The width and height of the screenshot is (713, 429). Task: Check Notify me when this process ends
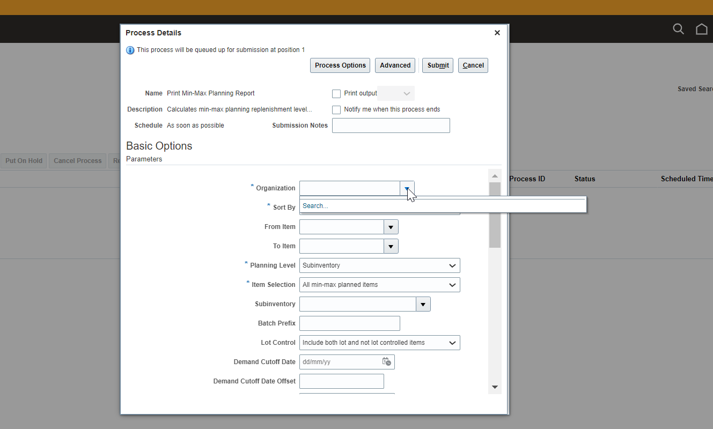[336, 109]
